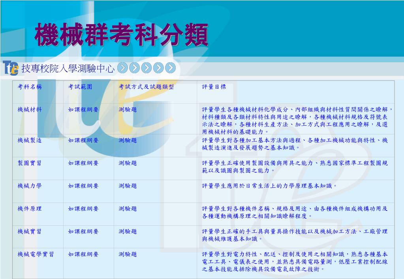The height and width of the screenshot is (279, 404).
Task: Click 如課程綱要 in the 機械力學 row
Action: pyautogui.click(x=83, y=186)
